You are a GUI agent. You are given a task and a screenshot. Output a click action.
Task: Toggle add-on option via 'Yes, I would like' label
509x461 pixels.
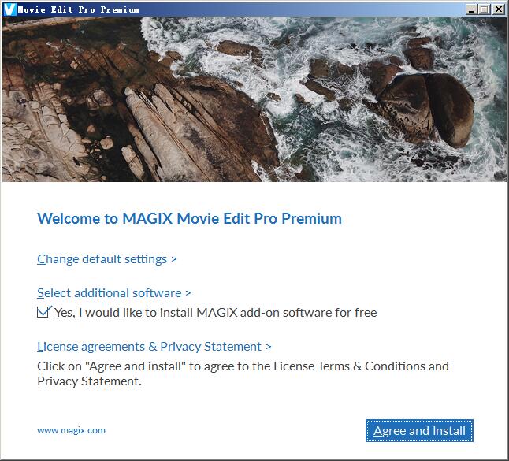216,313
